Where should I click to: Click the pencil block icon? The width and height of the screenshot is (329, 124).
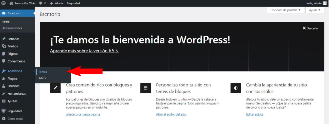click(55, 88)
